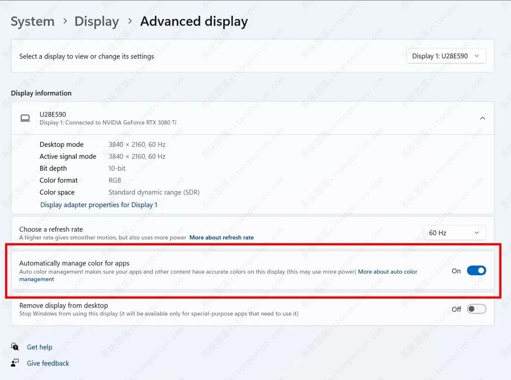The height and width of the screenshot is (380, 511).
Task: Follow More about auto color management link
Action: coord(387,272)
